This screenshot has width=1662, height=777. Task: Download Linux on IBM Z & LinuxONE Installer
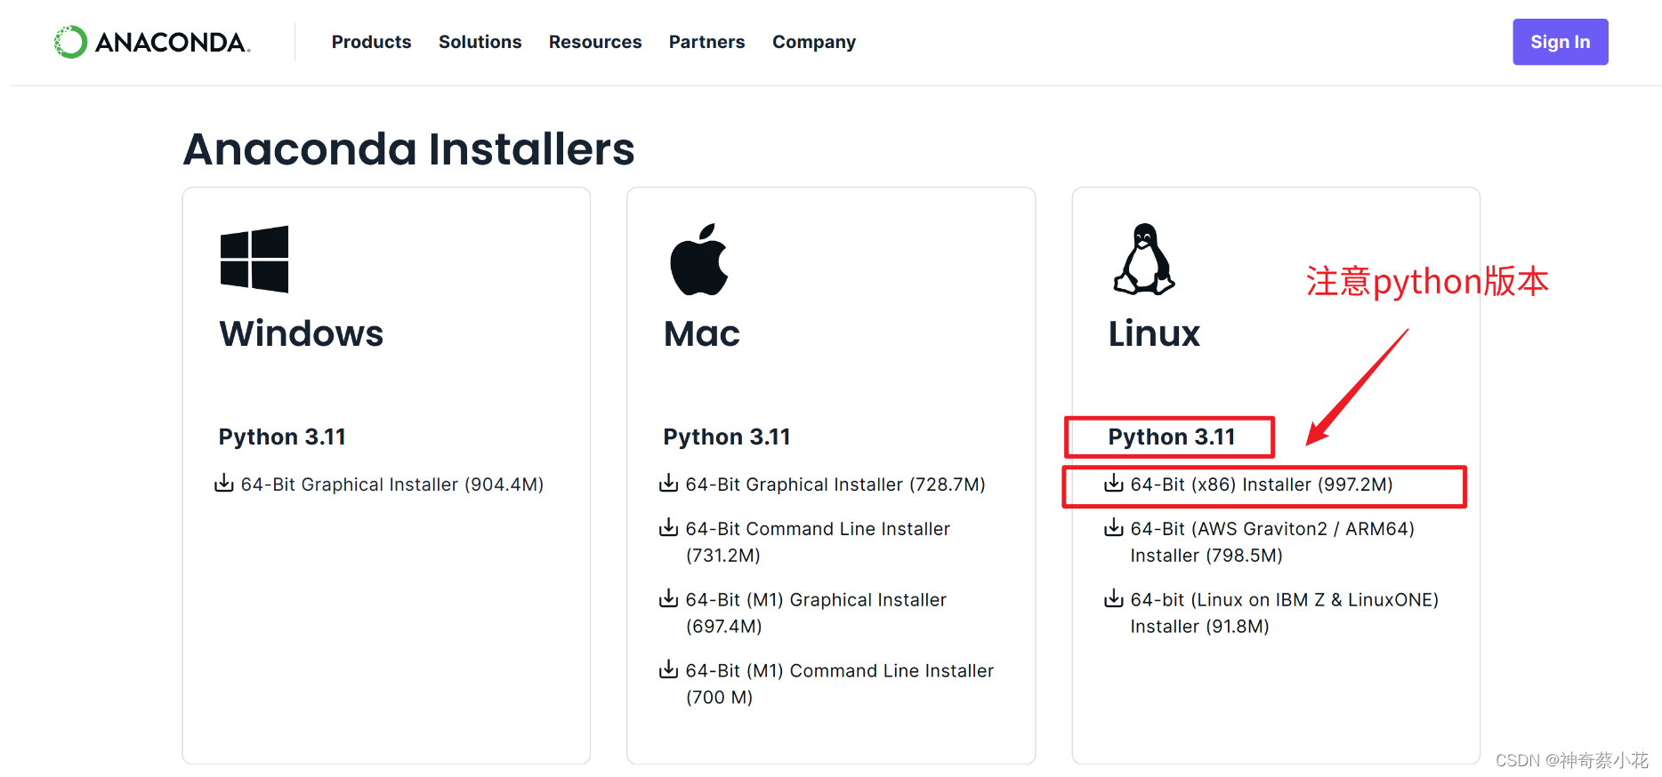pyautogui.click(x=1285, y=613)
